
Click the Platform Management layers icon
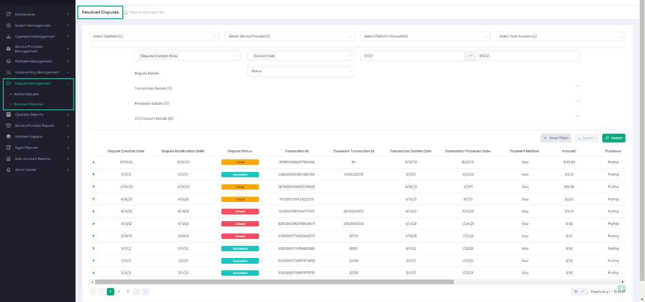[x=8, y=61]
